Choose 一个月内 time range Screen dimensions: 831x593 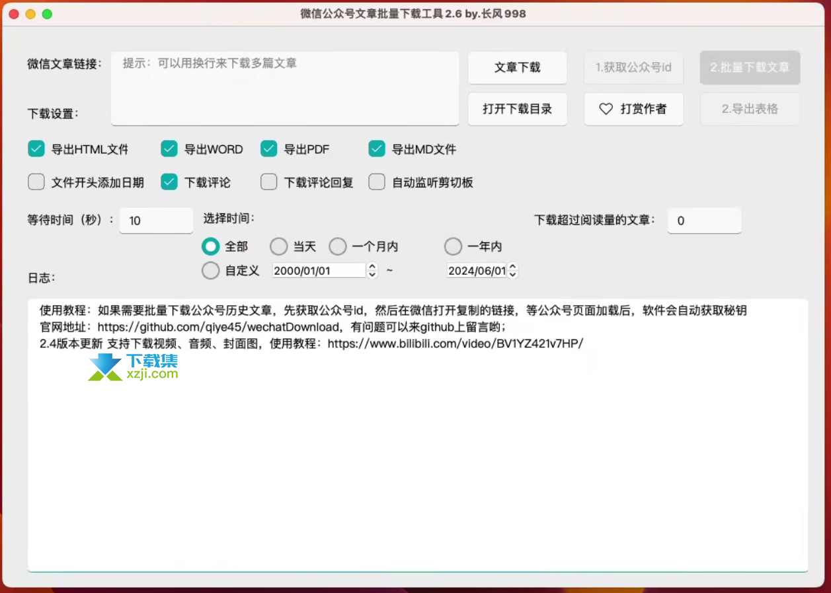338,246
